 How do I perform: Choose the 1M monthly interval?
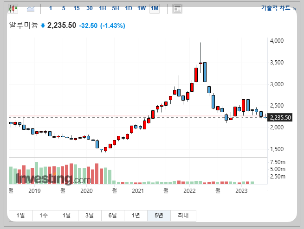pyautogui.click(x=155, y=8)
